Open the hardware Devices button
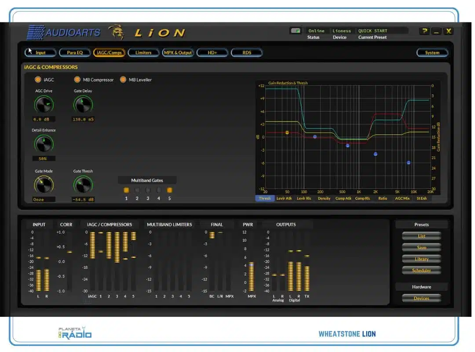Screen dimensions: 475x352 point(421,298)
